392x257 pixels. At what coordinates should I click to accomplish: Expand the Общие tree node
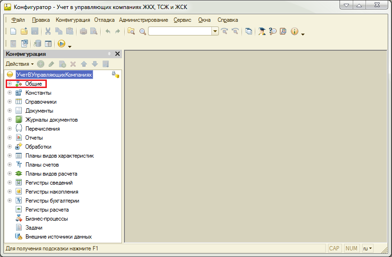[x=9, y=84]
